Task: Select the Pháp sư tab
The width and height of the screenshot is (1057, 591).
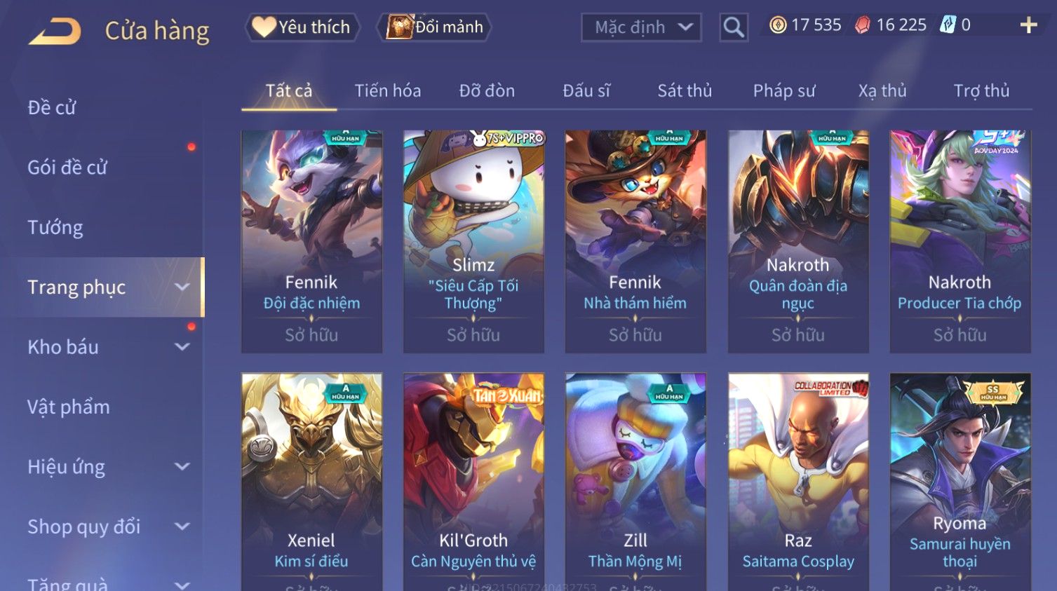Action: [784, 90]
